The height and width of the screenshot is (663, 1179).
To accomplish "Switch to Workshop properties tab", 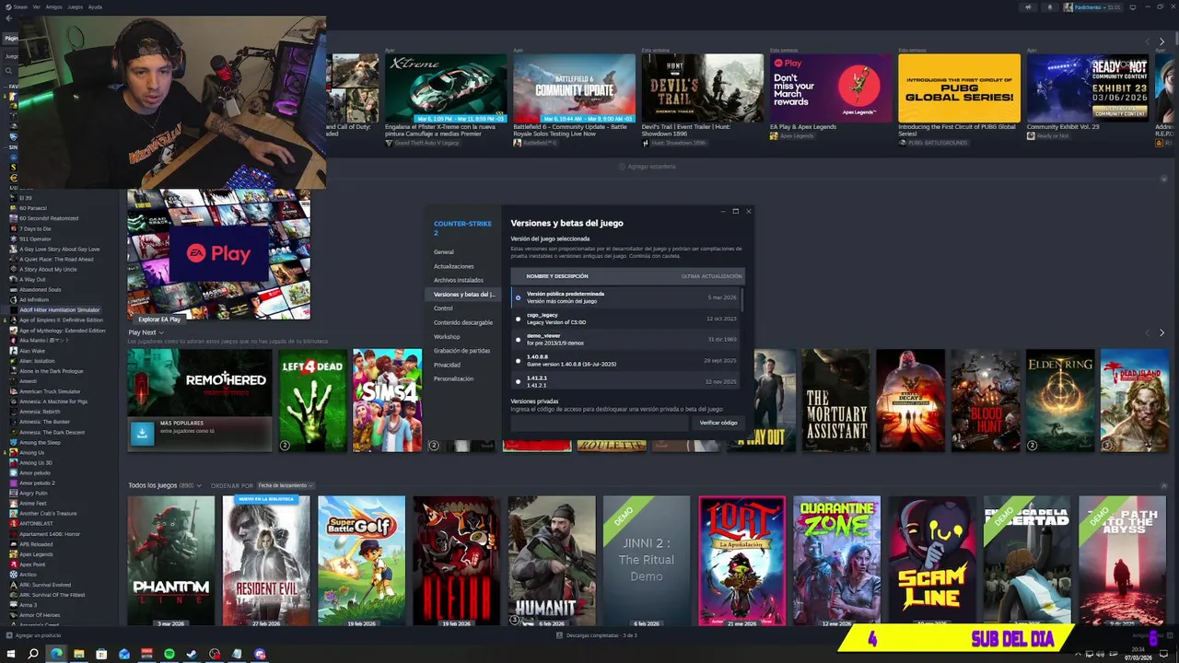I will (x=447, y=336).
